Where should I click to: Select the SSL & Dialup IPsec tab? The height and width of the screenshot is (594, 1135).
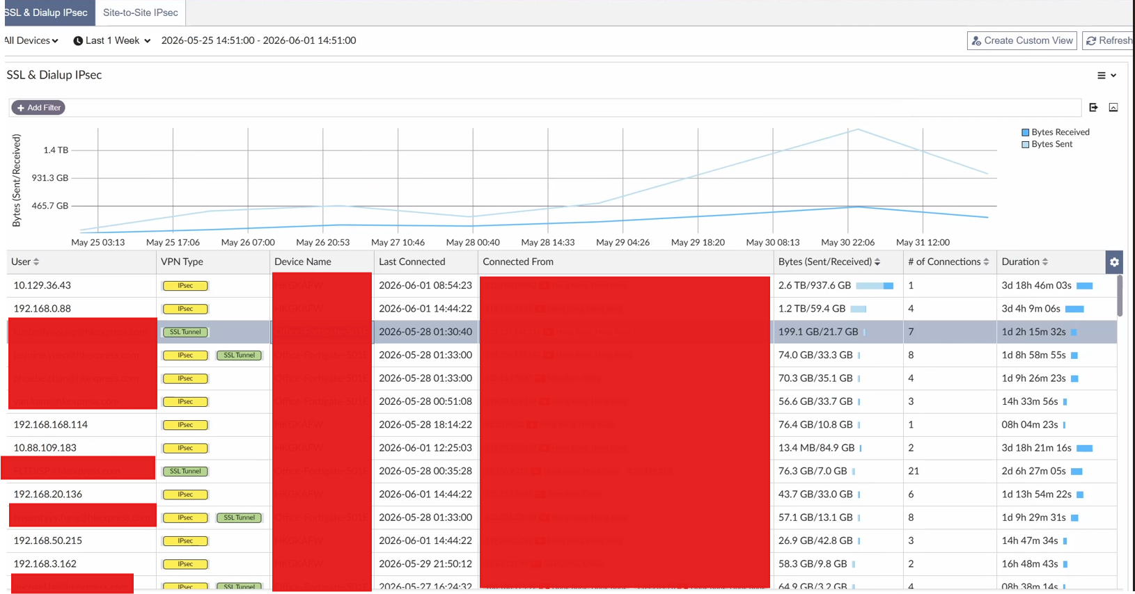46,13
